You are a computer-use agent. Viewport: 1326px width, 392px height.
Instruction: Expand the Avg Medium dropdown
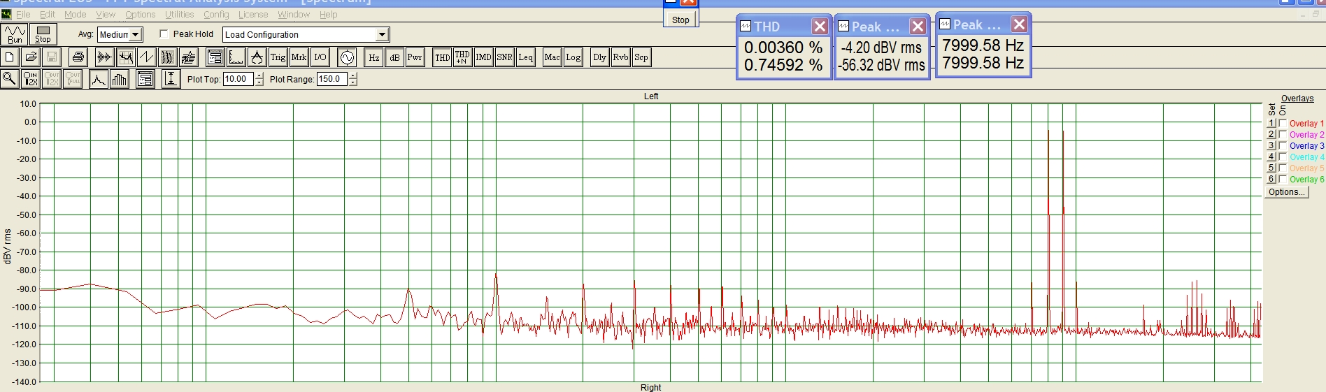click(x=136, y=34)
